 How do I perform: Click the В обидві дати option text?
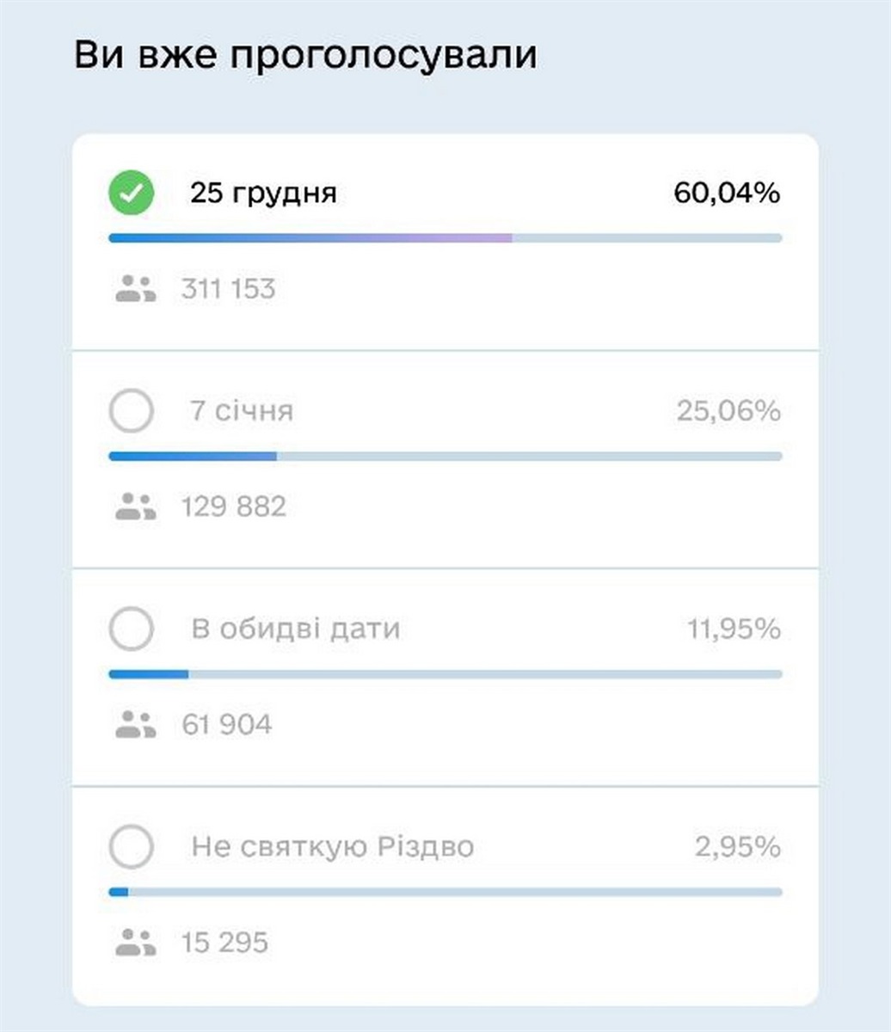pyautogui.click(x=296, y=630)
